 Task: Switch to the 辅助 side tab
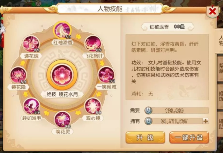coord(220,124)
